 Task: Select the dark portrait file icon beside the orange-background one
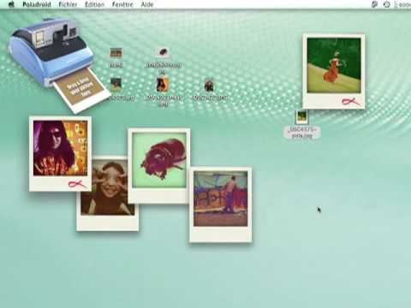[x=209, y=85]
